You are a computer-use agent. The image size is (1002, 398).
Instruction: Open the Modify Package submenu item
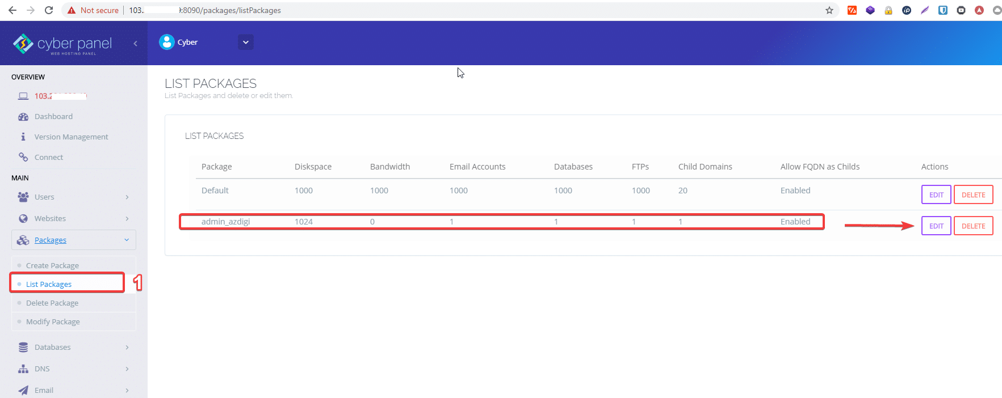click(x=53, y=321)
